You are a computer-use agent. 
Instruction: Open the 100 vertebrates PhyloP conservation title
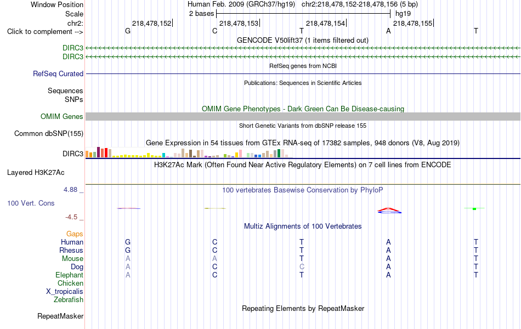click(x=303, y=190)
